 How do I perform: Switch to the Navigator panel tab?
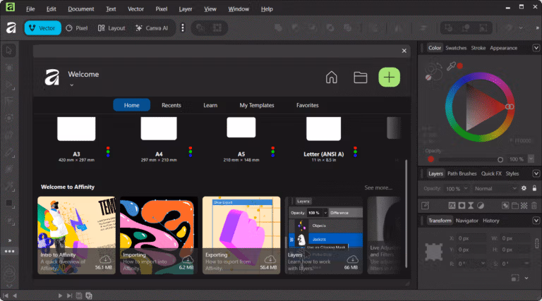click(466, 221)
